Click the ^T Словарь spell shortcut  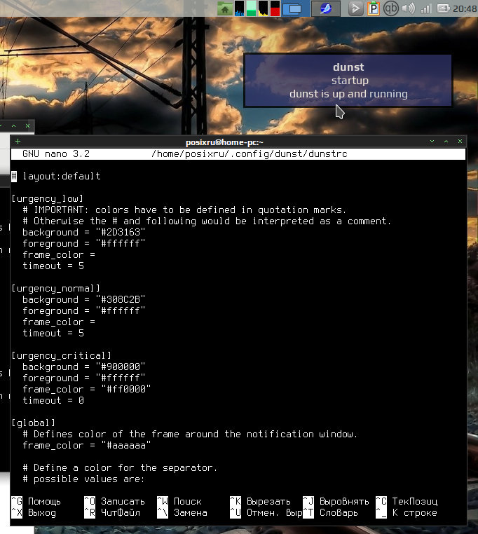331,513
